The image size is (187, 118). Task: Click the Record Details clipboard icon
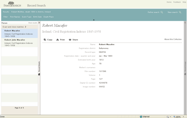click(39, 74)
